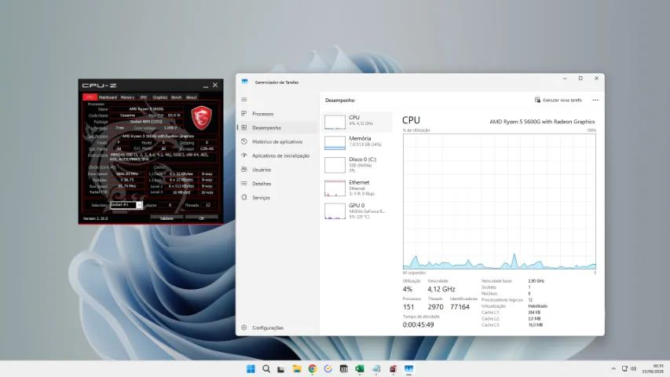
Task: Open Excel from the taskbar
Action: [x=360, y=369]
